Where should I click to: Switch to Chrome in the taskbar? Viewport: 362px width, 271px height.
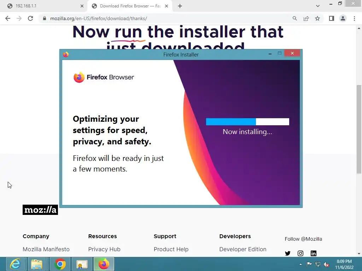(x=60, y=264)
